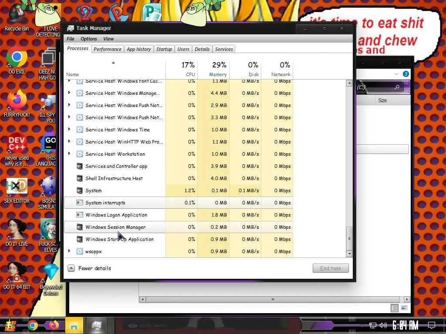The height and width of the screenshot is (334, 446).
Task: Collapse view with Fewer details arrow
Action: [x=71, y=268]
